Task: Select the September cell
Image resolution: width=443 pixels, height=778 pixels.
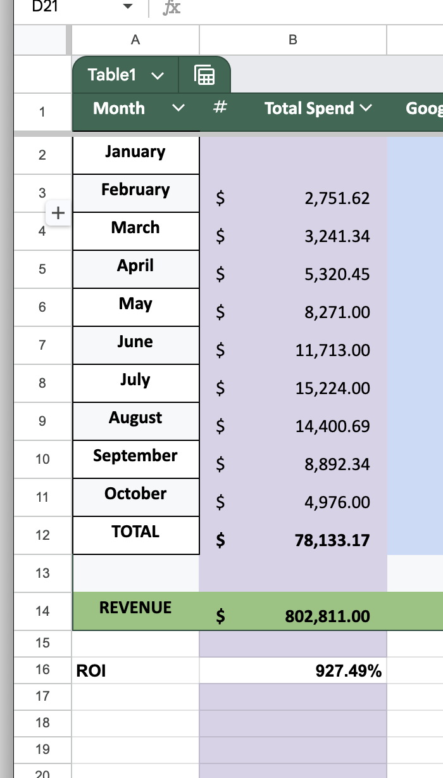Action: tap(136, 459)
